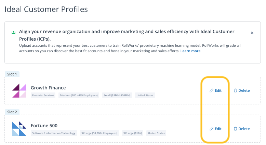Click the trash icon for Fortune 500

point(235,129)
